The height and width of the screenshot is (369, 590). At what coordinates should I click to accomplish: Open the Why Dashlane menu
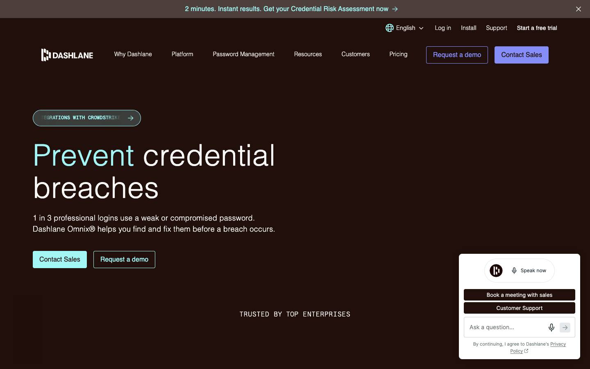[133, 54]
